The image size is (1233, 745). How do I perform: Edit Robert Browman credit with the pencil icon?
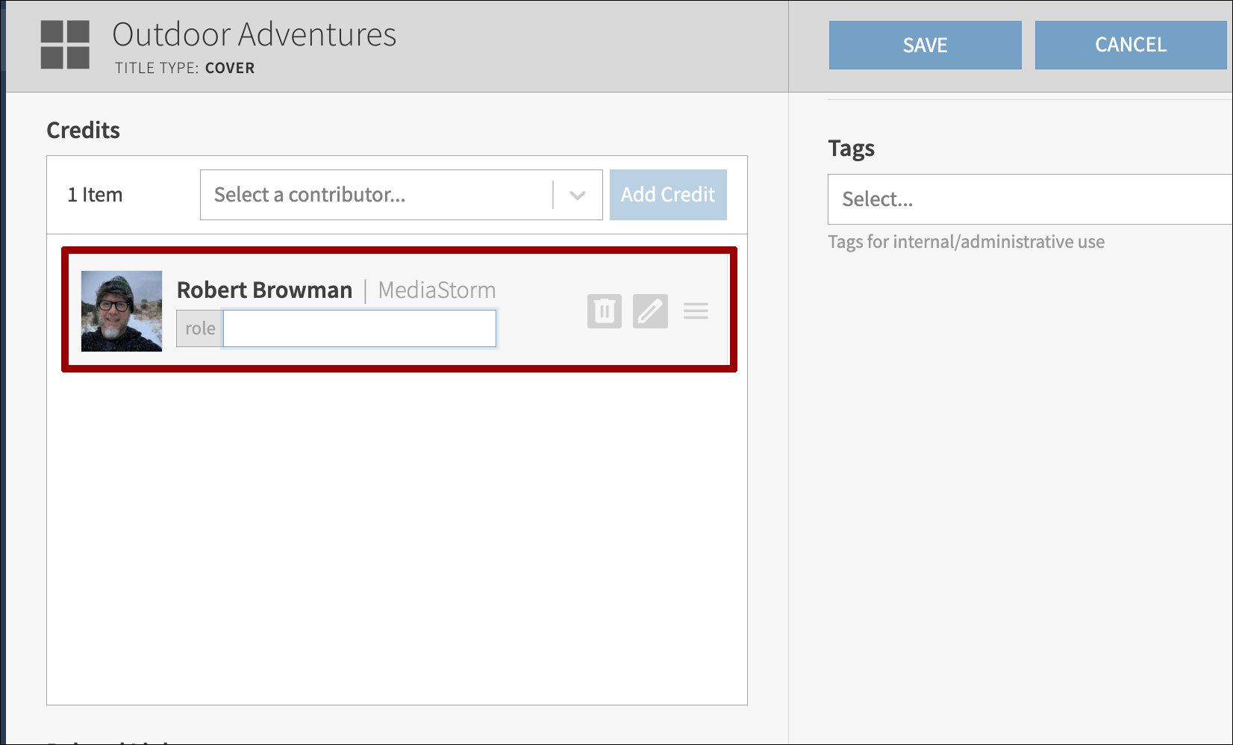(x=650, y=311)
